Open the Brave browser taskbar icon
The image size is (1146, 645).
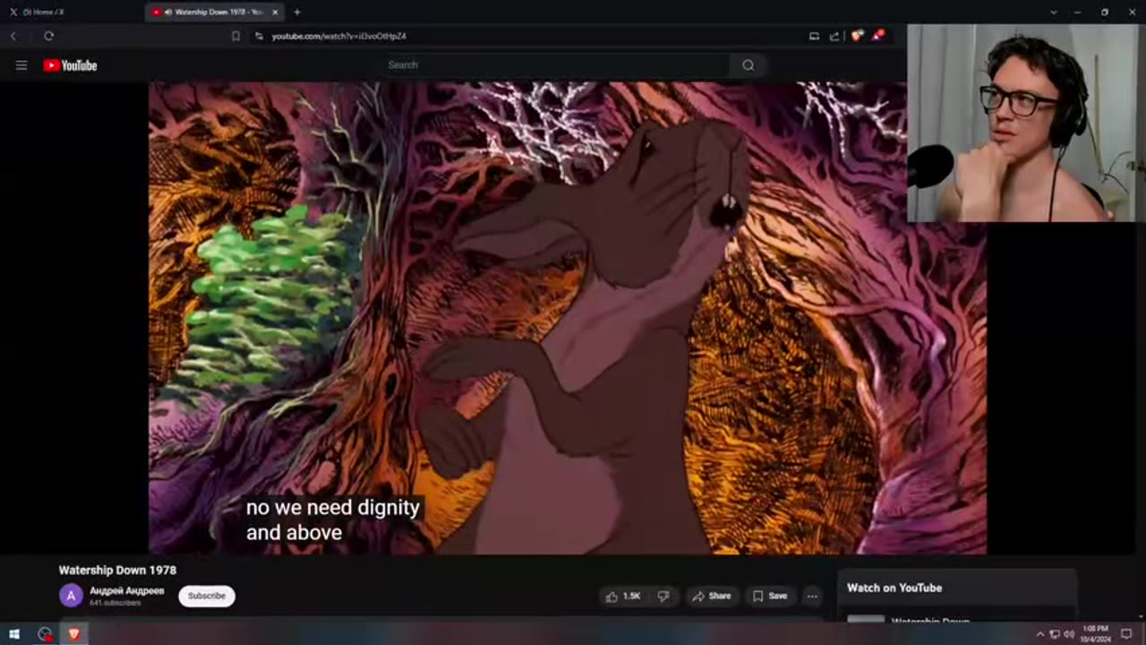coord(74,634)
